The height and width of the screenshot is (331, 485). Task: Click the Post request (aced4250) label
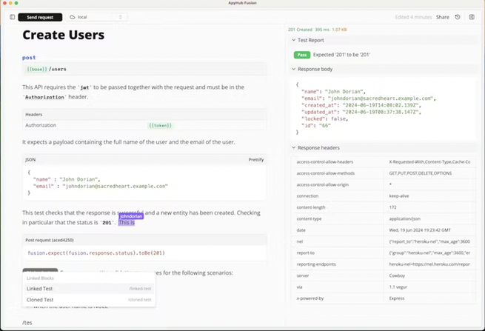coord(50,240)
